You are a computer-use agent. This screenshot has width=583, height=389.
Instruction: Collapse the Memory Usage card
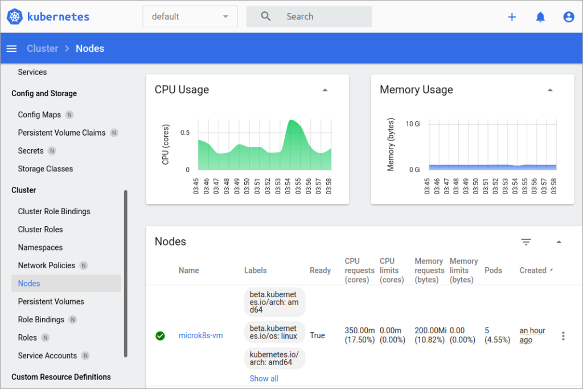tap(550, 90)
